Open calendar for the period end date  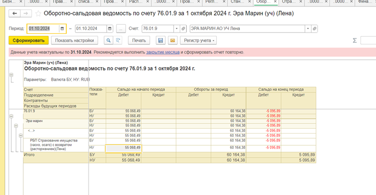point(109,29)
